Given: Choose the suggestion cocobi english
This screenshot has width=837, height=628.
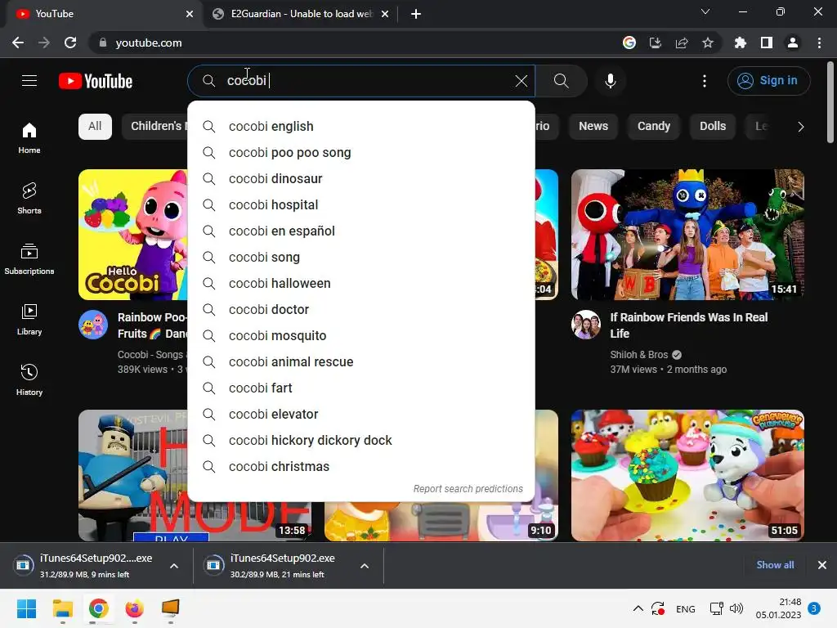Looking at the screenshot, I should 361,127.
